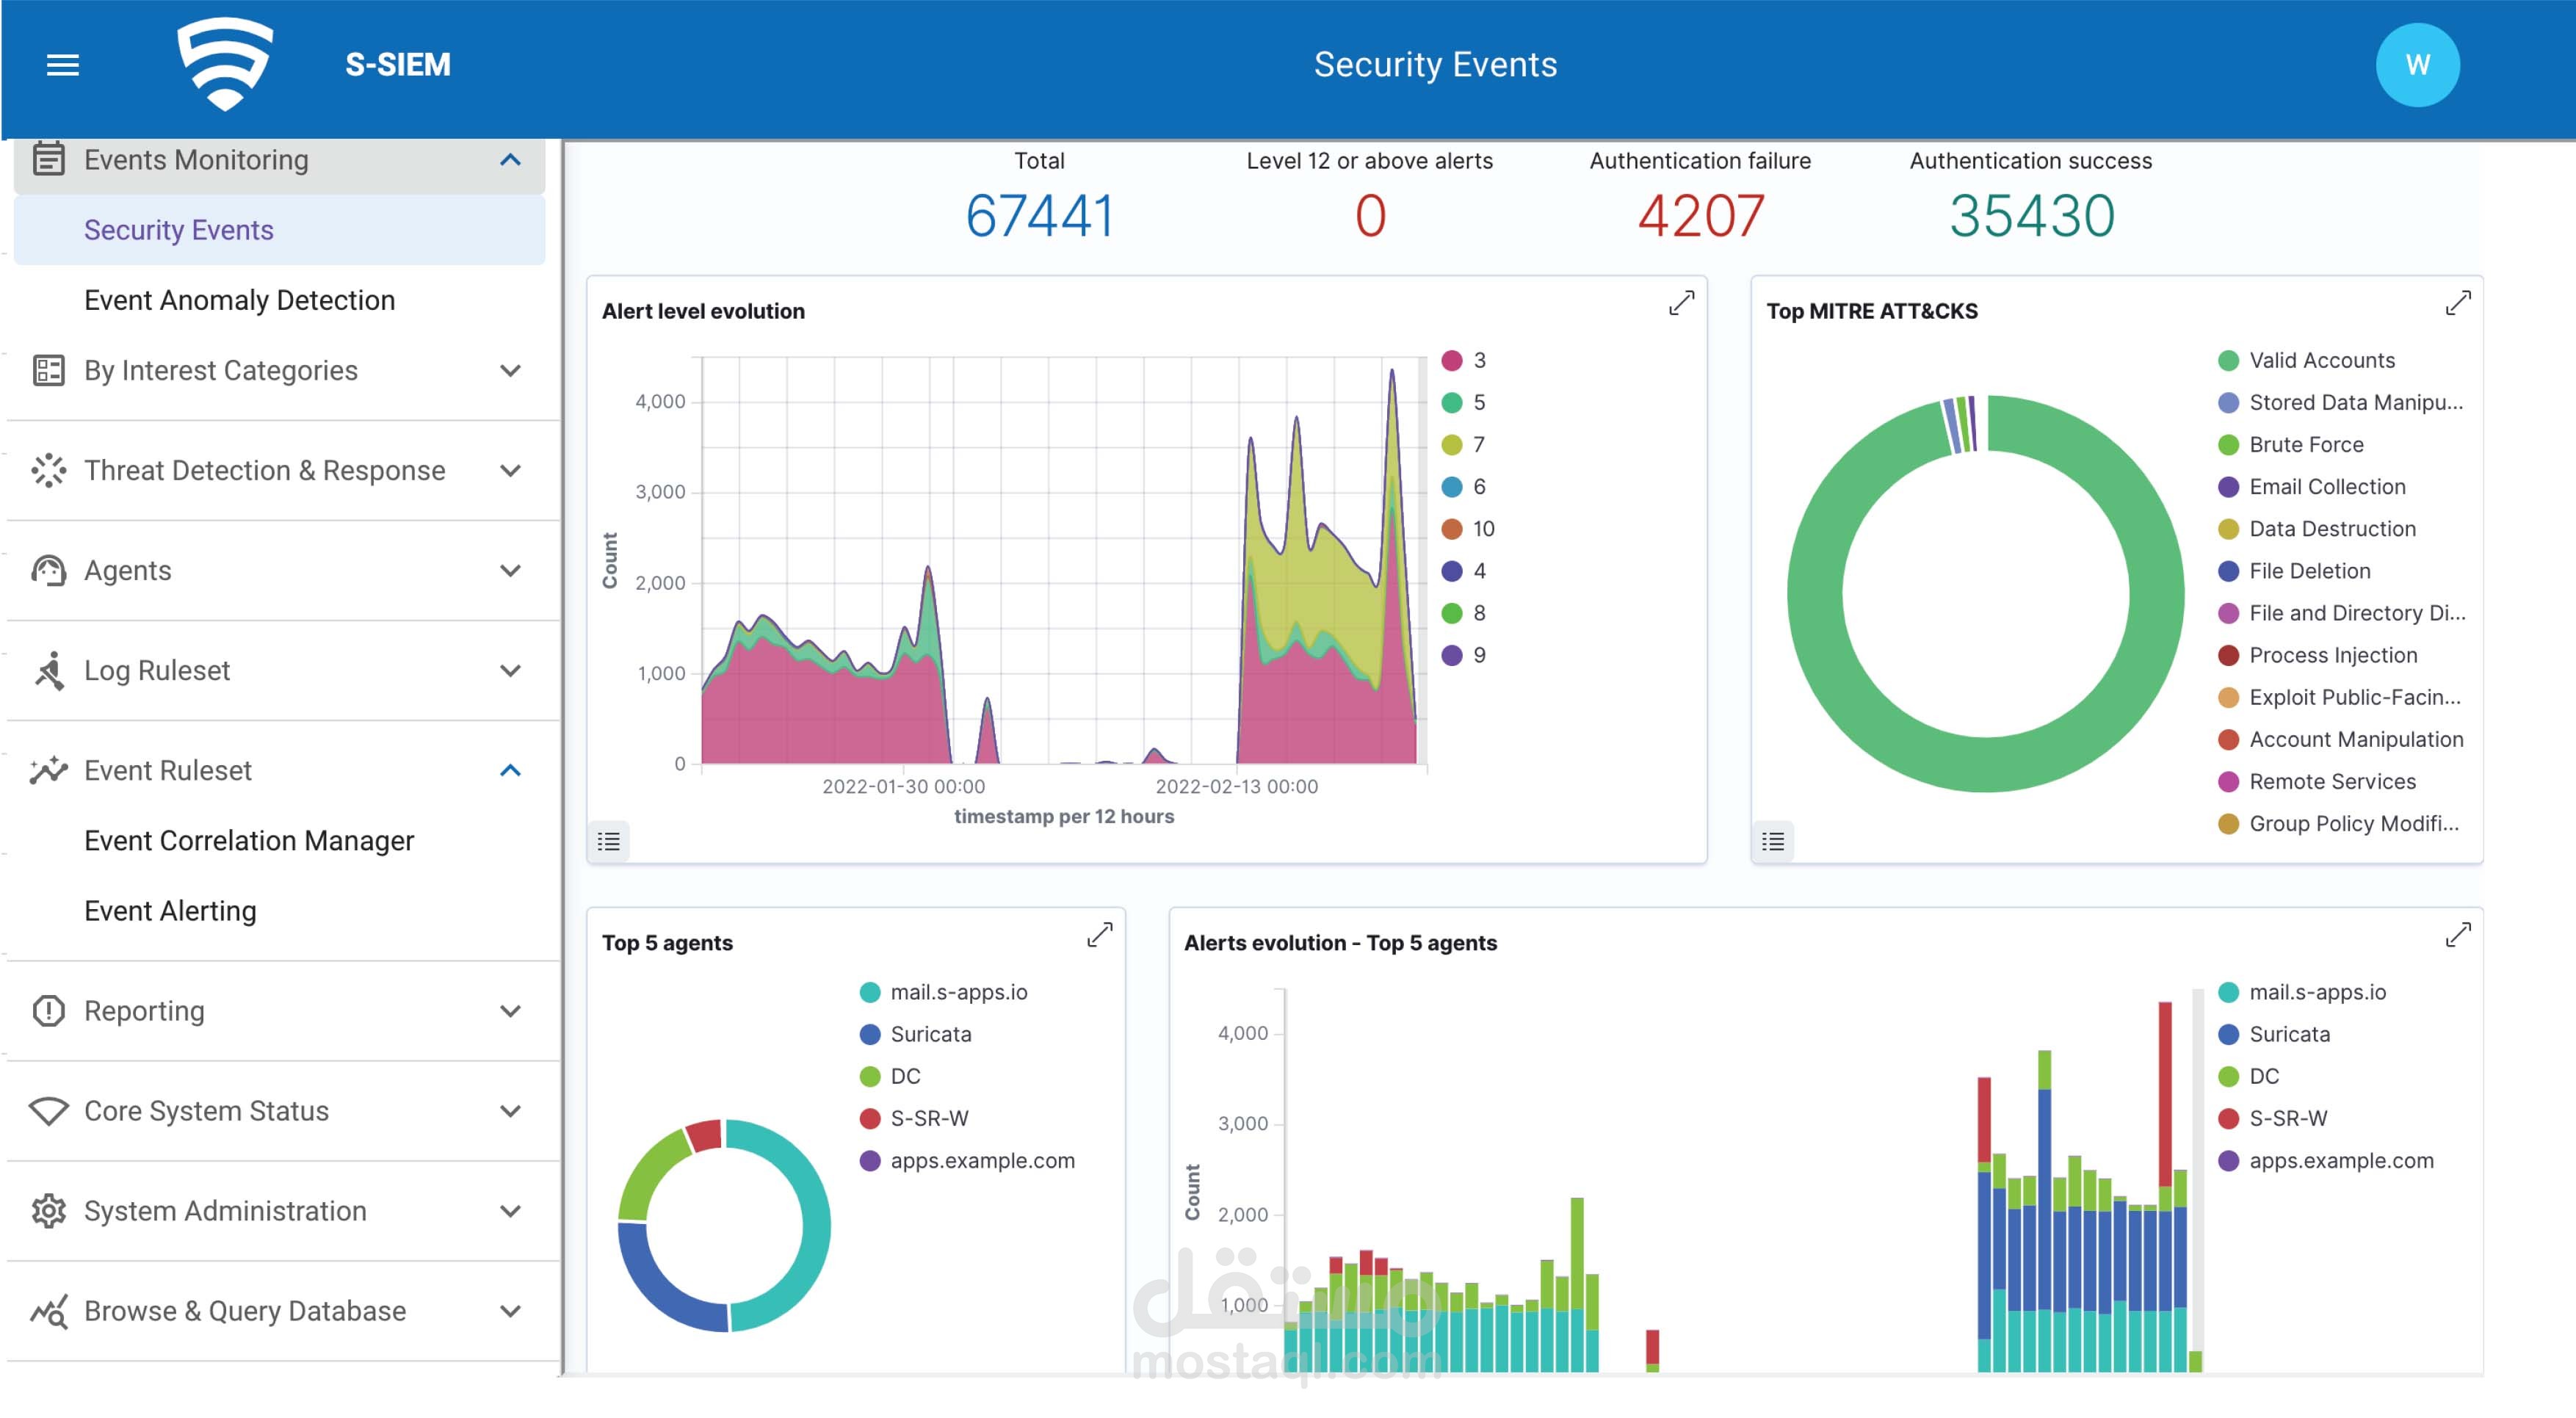
Task: Collapse the Event Ruleset section
Action: 510,770
